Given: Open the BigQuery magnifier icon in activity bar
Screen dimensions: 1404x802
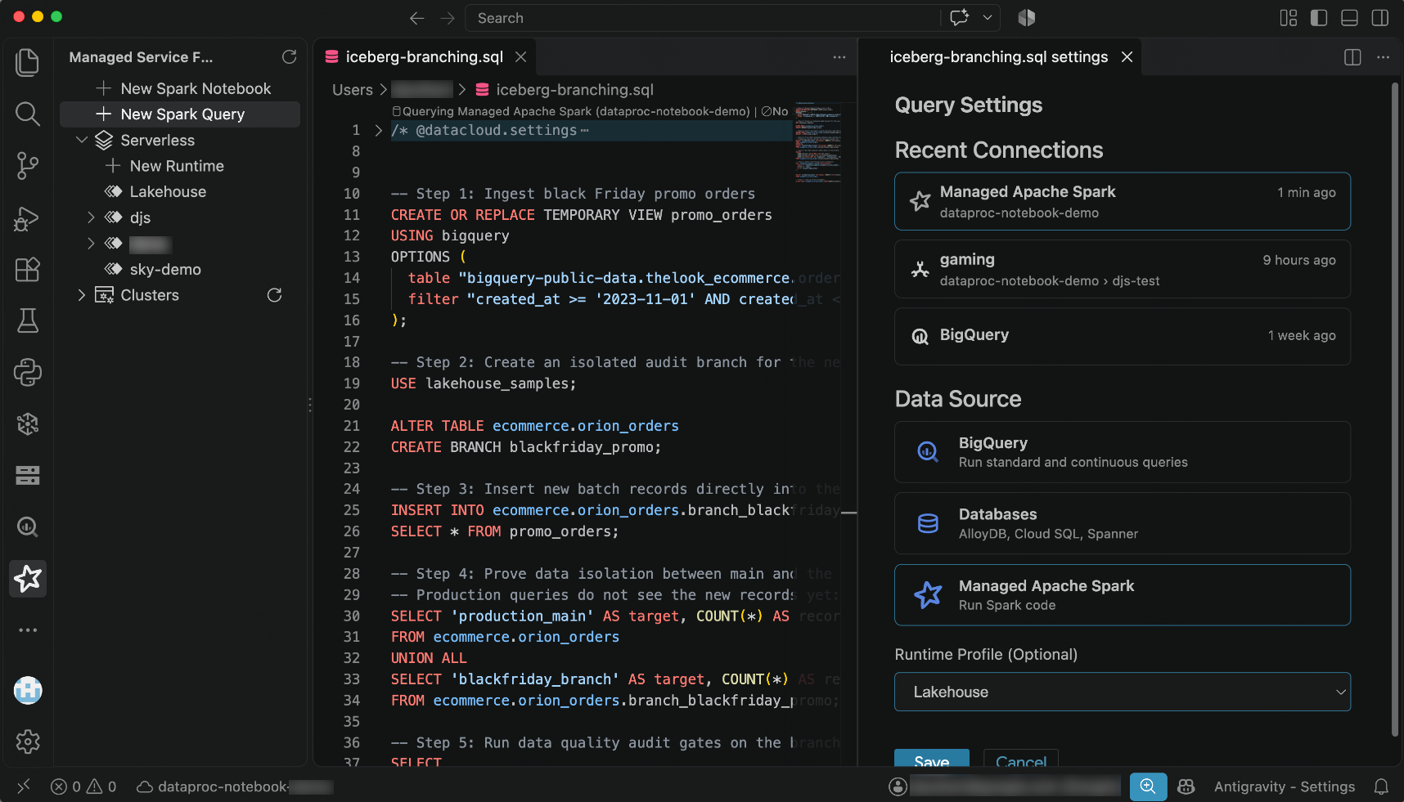Looking at the screenshot, I should coord(27,527).
